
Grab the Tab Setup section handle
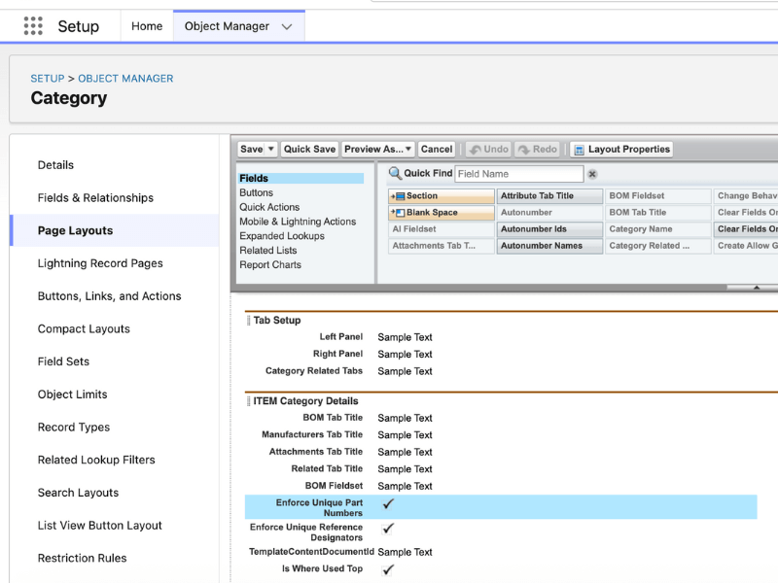pos(249,321)
